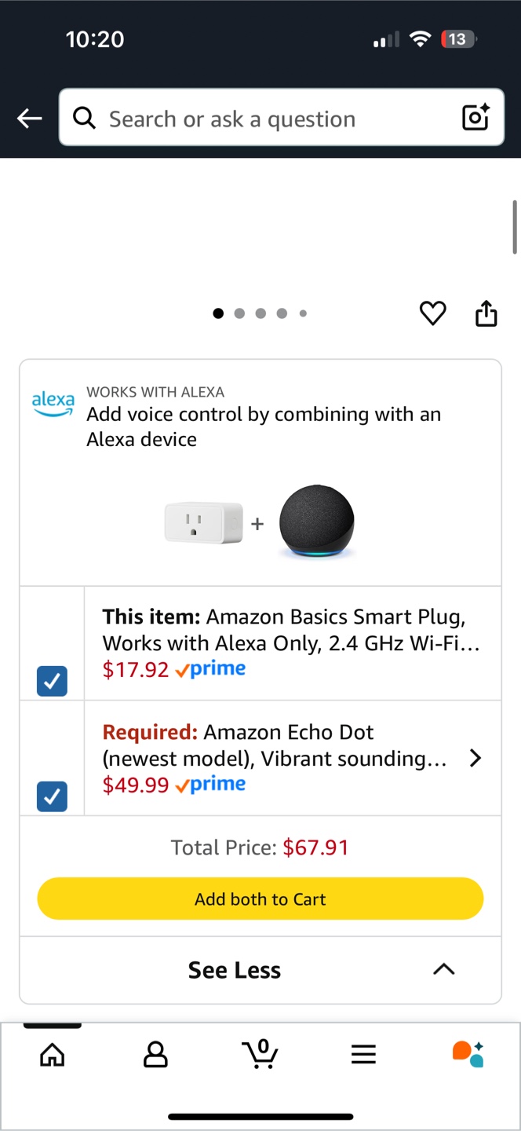Tap the Echo Dot product thumbnail

(317, 522)
